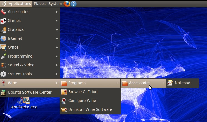Click the Ubuntu Software Center bag icon
Image resolution: width=207 pixels, height=122 pixels.
3,92
